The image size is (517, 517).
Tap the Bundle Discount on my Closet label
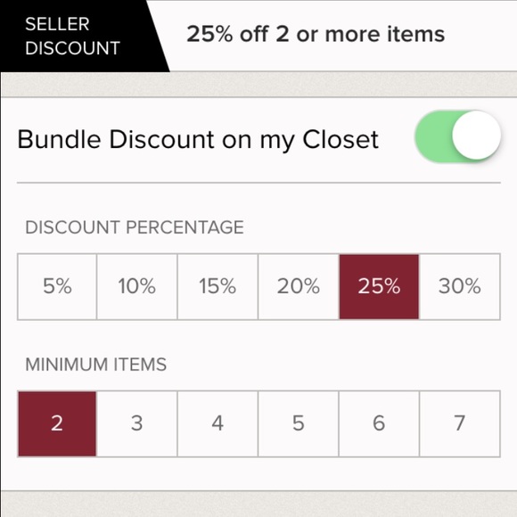tap(198, 139)
